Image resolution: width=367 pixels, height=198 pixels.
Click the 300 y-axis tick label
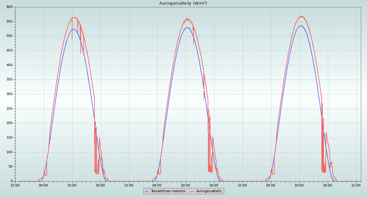pos(9,94)
